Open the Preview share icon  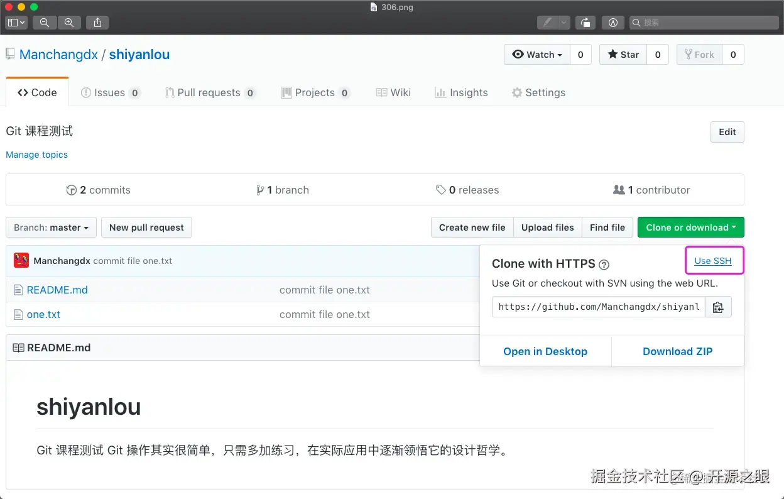coord(97,23)
